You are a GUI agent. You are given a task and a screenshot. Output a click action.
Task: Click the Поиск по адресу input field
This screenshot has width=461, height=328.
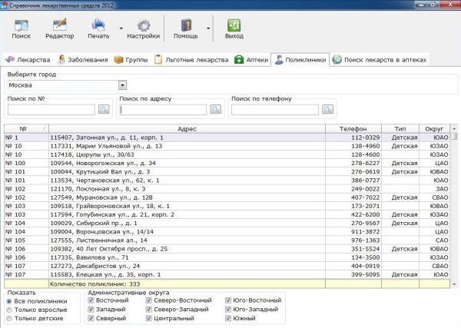(x=163, y=110)
